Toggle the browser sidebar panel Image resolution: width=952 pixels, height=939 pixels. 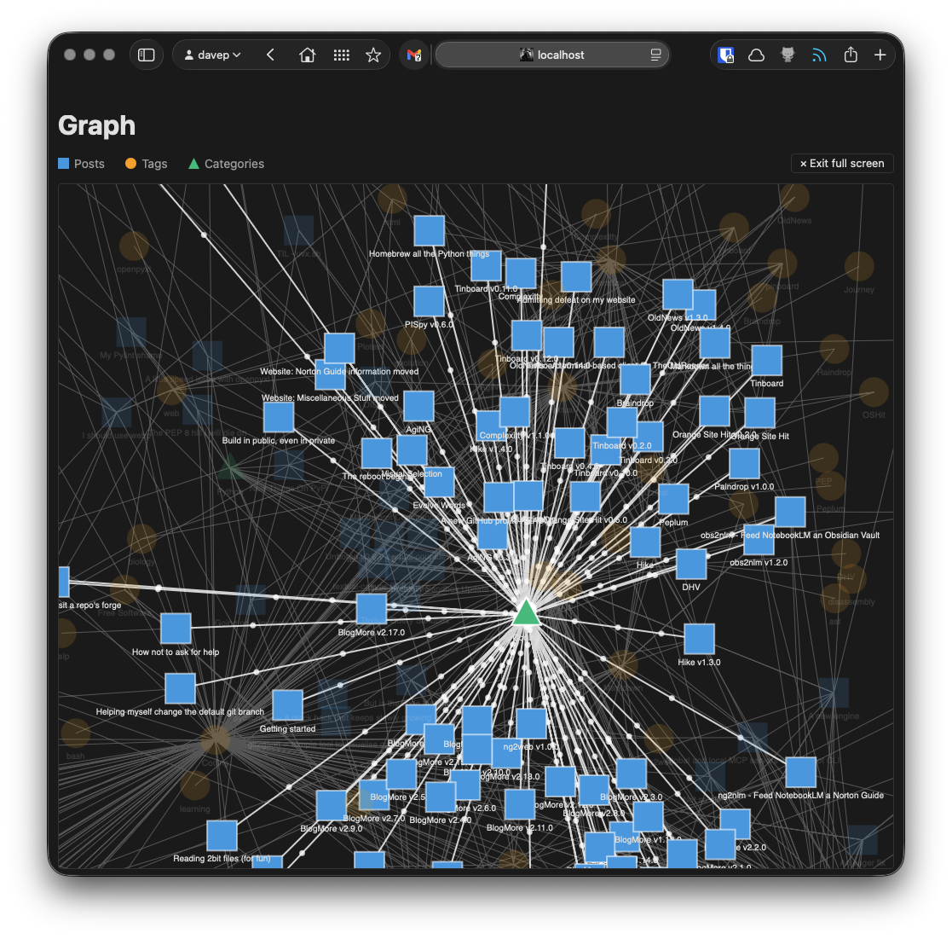[147, 55]
